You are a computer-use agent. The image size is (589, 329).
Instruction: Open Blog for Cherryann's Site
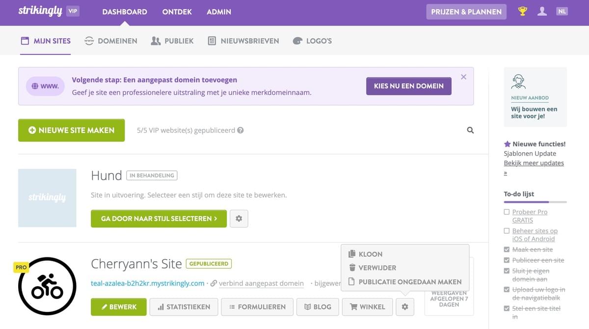coord(318,307)
